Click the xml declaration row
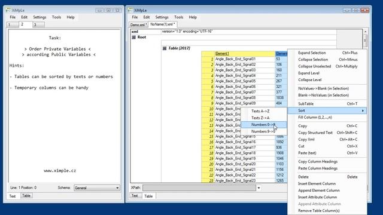 pos(233,32)
